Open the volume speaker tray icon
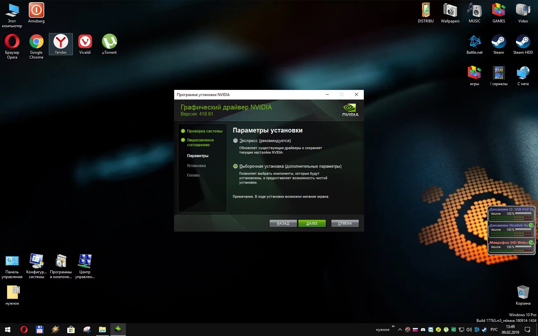538x336 pixels. tap(469, 330)
